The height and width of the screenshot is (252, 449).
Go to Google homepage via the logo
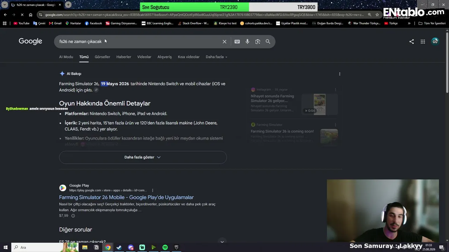tap(31, 41)
